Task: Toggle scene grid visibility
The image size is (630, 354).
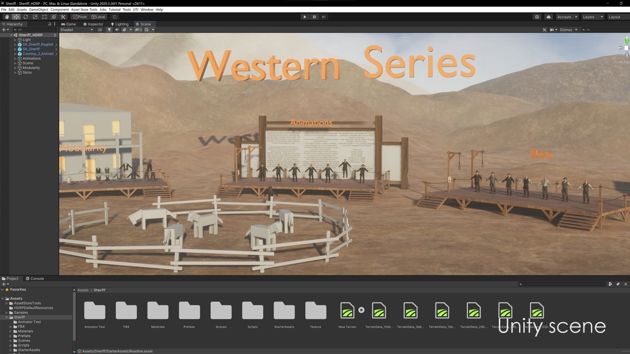Action: tap(147, 29)
